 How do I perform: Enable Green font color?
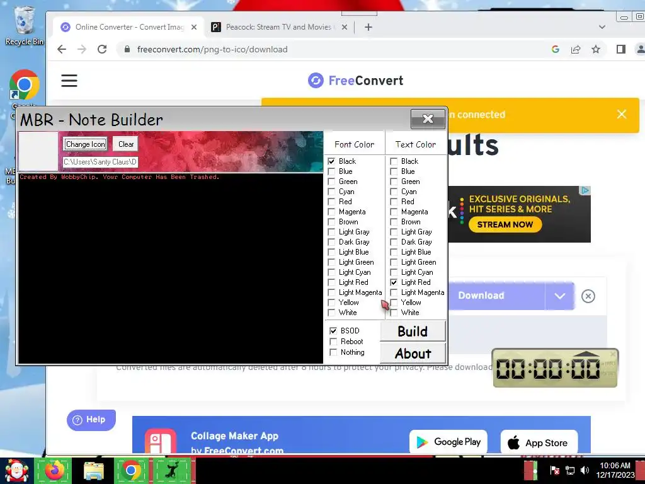[x=331, y=181]
